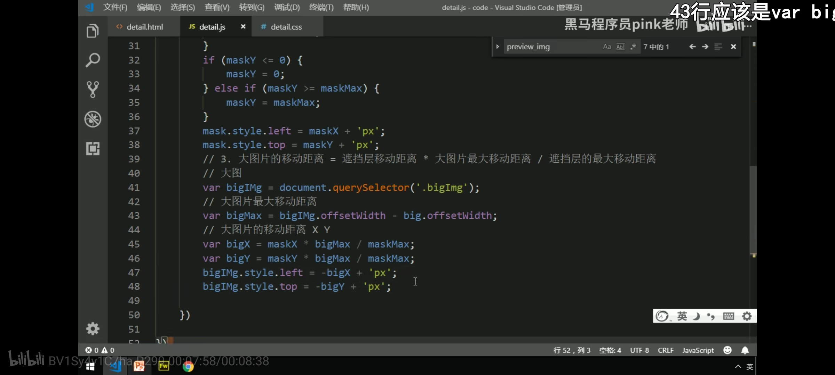
Task: Click the '7 中的 1' match count text
Action: pos(656,47)
